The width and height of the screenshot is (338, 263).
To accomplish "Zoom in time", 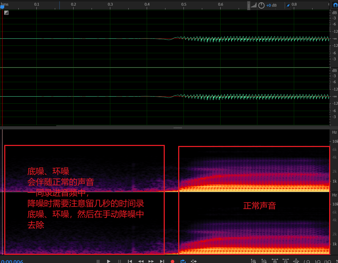I will (x=275, y=261).
